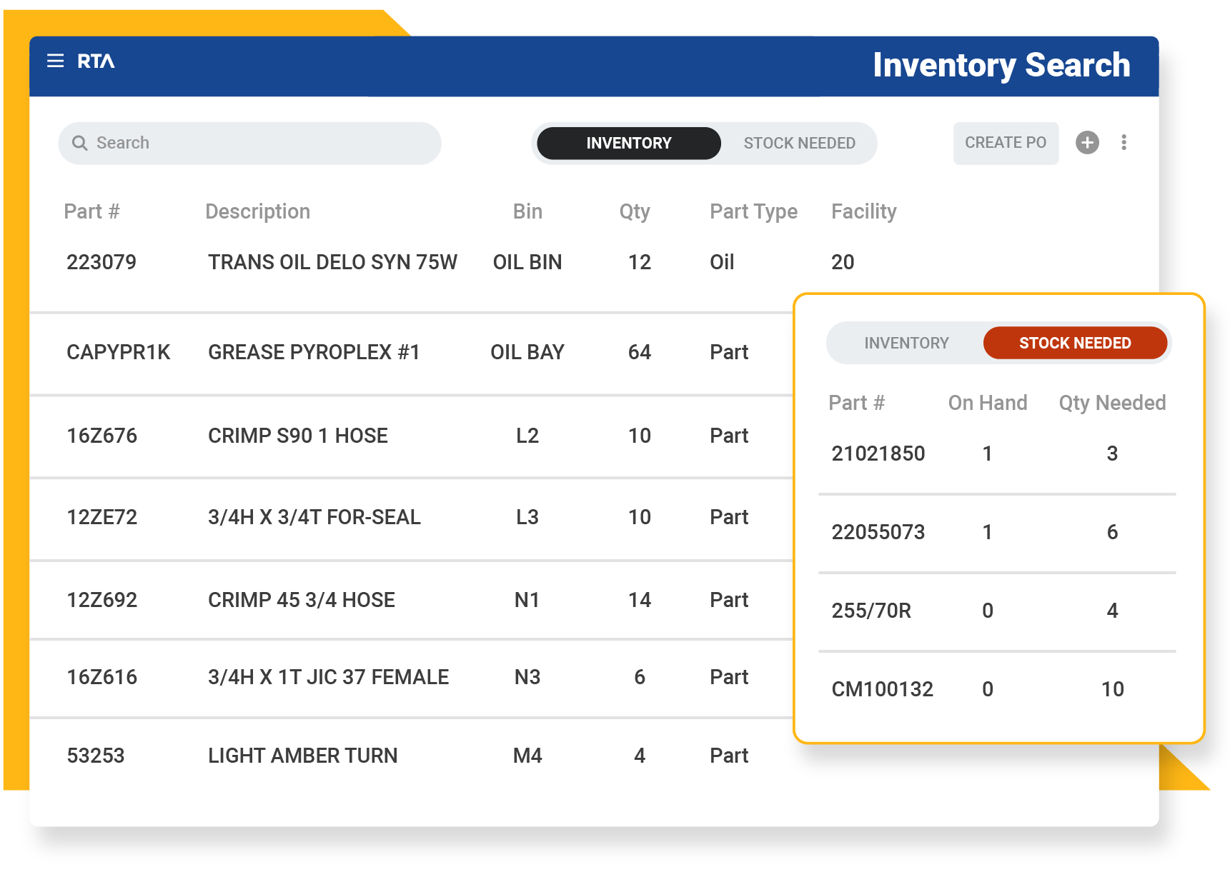
Task: Select stock-needed part 255/70R
Action: click(871, 611)
